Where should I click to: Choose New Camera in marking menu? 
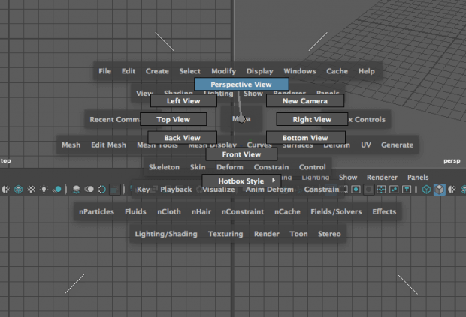[305, 101]
